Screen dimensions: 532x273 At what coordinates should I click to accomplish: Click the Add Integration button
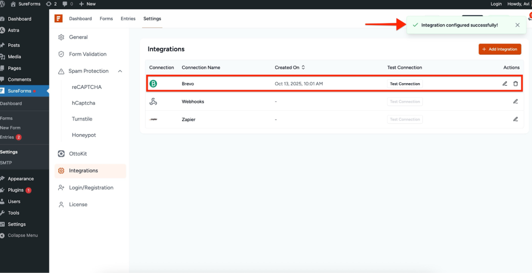pyautogui.click(x=500, y=49)
